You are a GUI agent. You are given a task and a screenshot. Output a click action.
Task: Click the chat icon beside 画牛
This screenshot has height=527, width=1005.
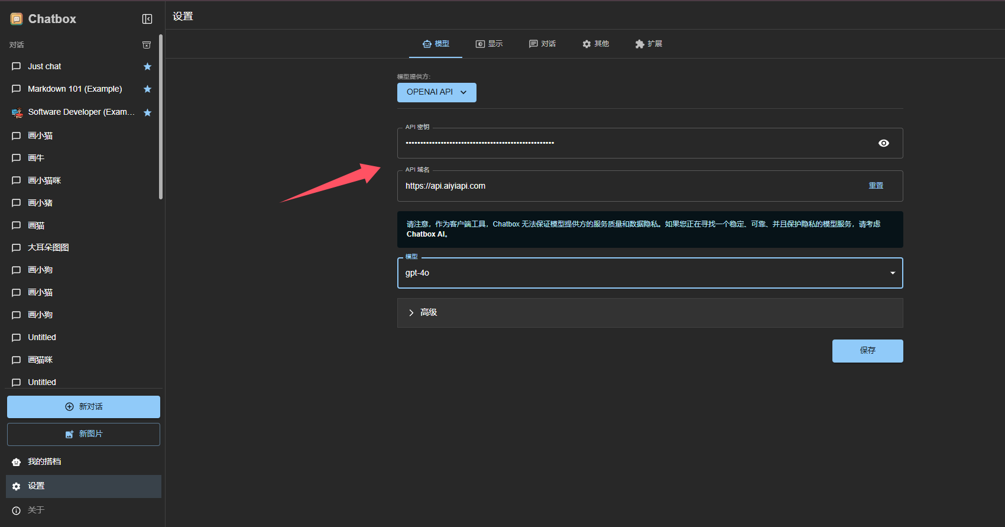[17, 158]
